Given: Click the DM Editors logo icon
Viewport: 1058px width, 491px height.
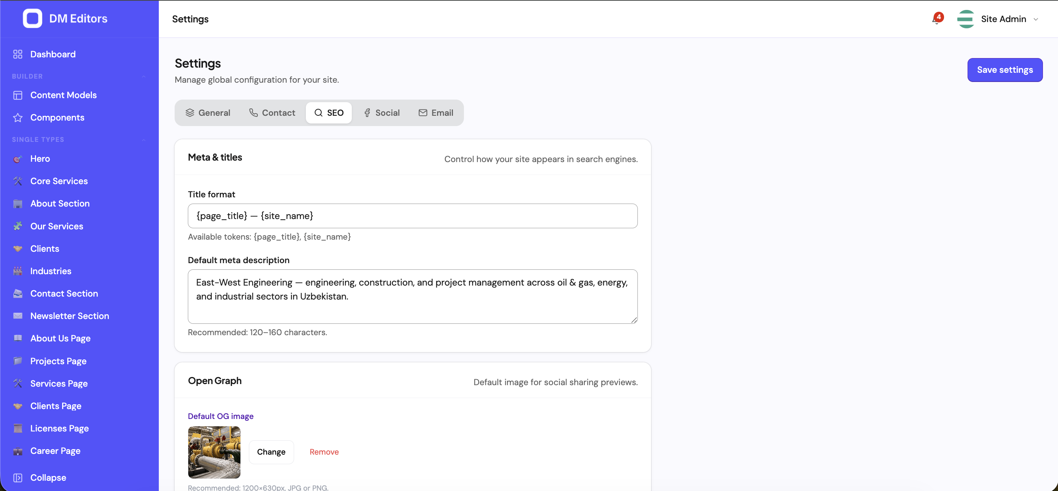Looking at the screenshot, I should 32,18.
